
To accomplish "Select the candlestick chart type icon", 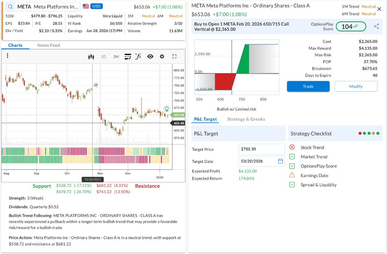I will [91, 57].
